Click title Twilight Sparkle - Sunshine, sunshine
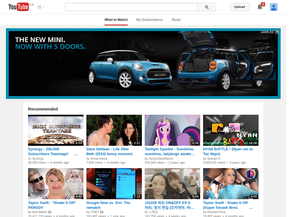This screenshot has width=290, height=217. [x=170, y=151]
